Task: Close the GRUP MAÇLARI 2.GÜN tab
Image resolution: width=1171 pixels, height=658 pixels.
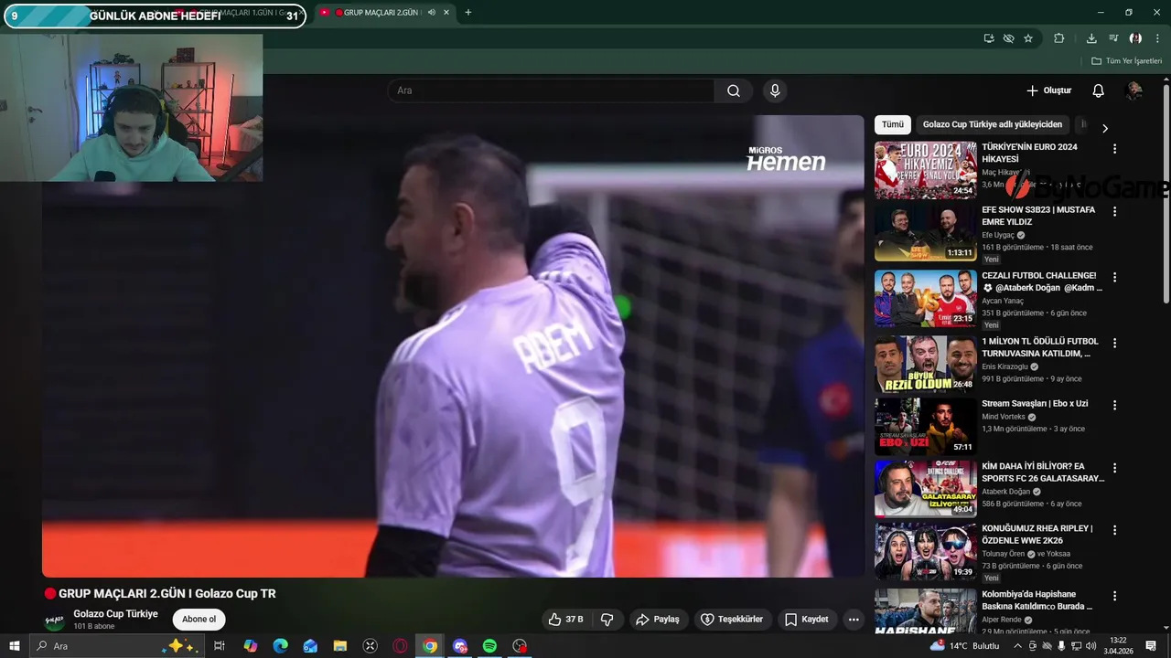Action: pos(446,13)
